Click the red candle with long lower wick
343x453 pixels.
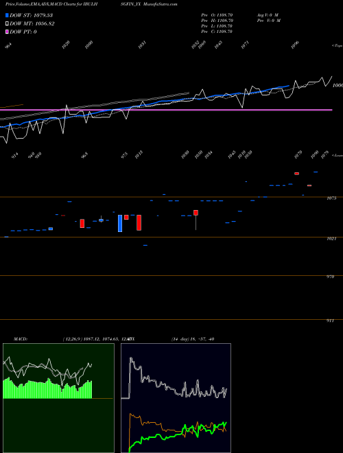tap(196, 220)
